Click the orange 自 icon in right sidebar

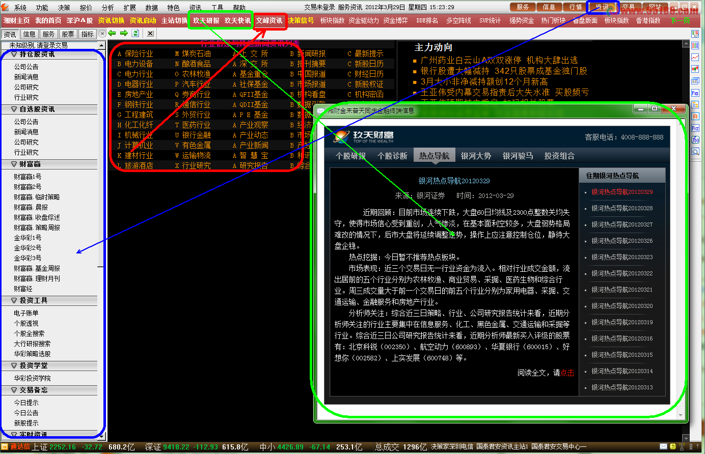(x=695, y=117)
